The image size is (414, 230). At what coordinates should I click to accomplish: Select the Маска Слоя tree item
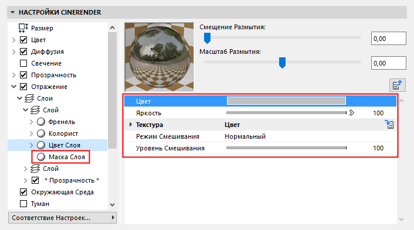coord(67,157)
